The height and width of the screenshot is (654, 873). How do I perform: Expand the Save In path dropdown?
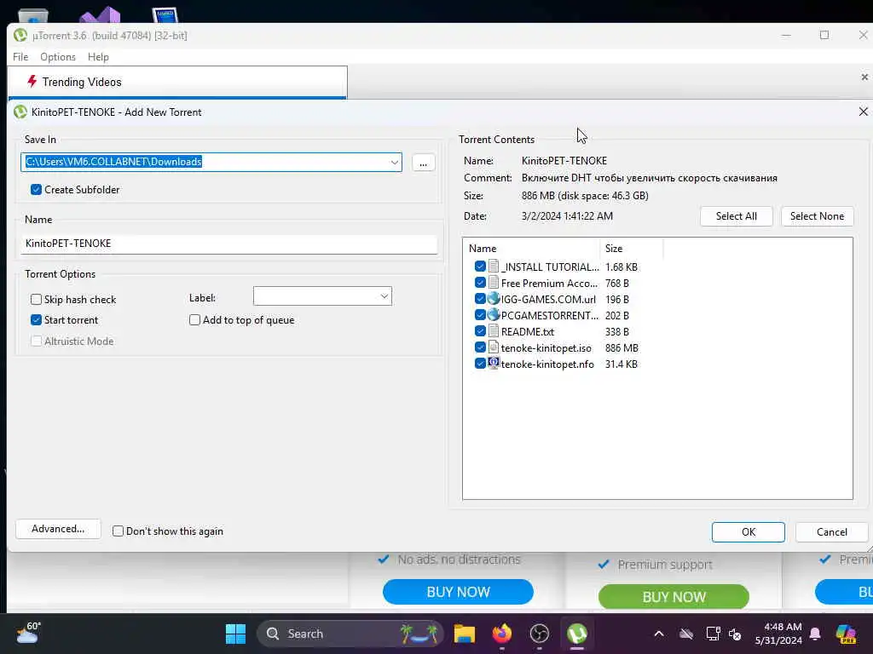[394, 163]
